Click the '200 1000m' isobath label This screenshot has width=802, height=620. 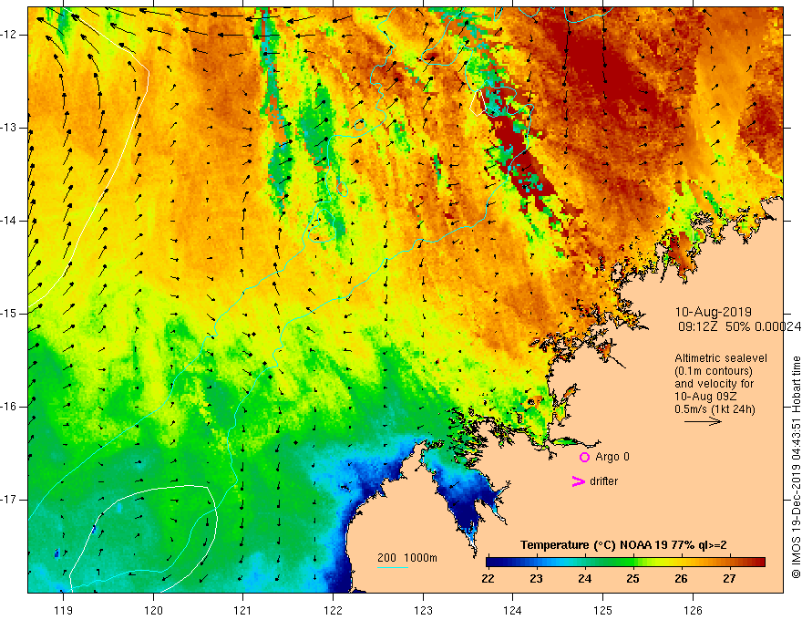pos(407,558)
